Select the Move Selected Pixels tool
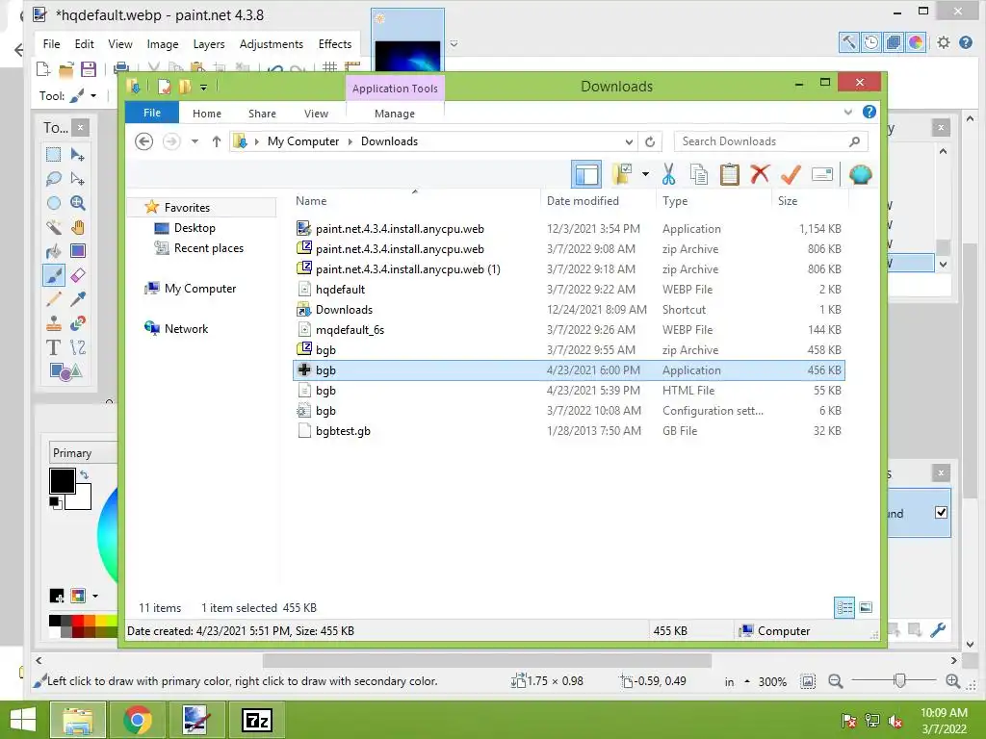The height and width of the screenshot is (739, 986). (77, 155)
